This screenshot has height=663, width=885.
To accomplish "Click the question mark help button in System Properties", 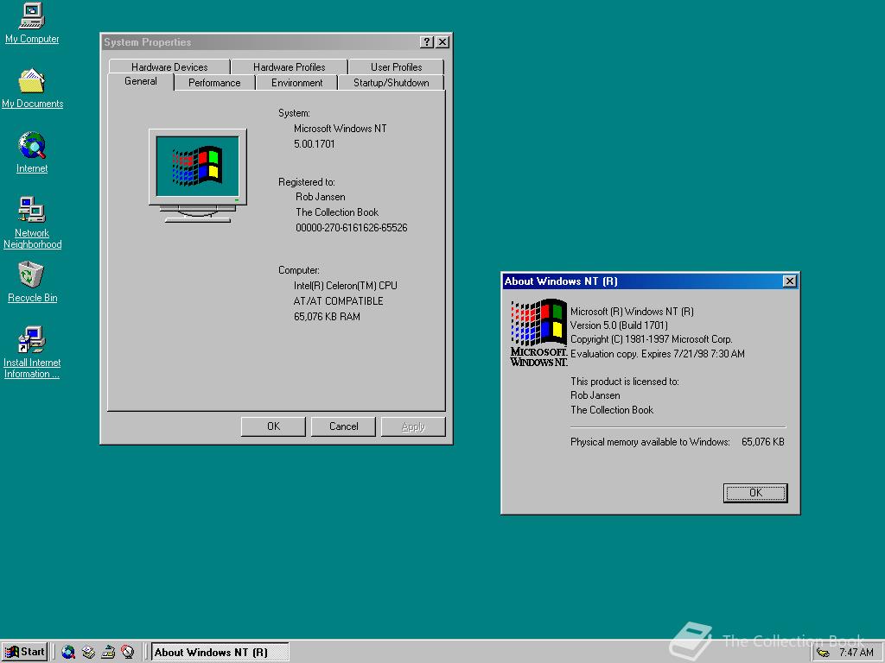I will point(427,42).
